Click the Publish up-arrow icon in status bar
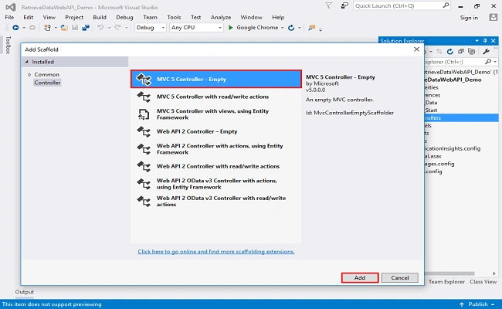Screen dimensions: 502x309 click(462, 304)
